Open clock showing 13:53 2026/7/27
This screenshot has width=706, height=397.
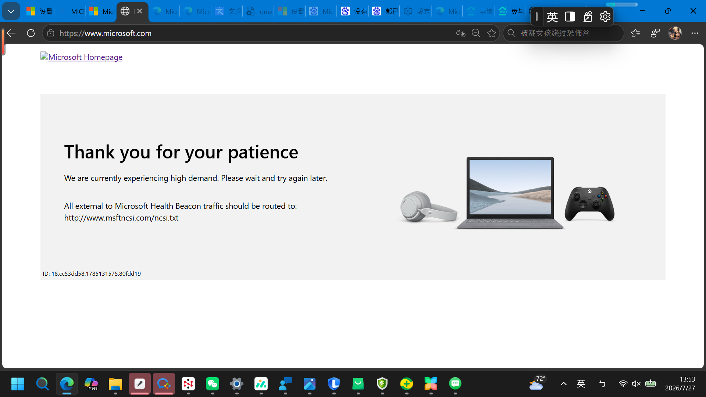680,384
